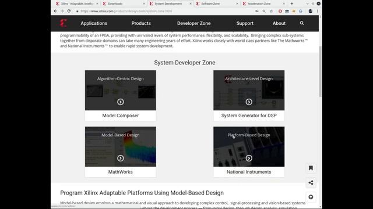Image resolution: width=373 pixels, height=209 pixels.
Task: Click the Architecture-Level Design card image
Action: [x=249, y=90]
